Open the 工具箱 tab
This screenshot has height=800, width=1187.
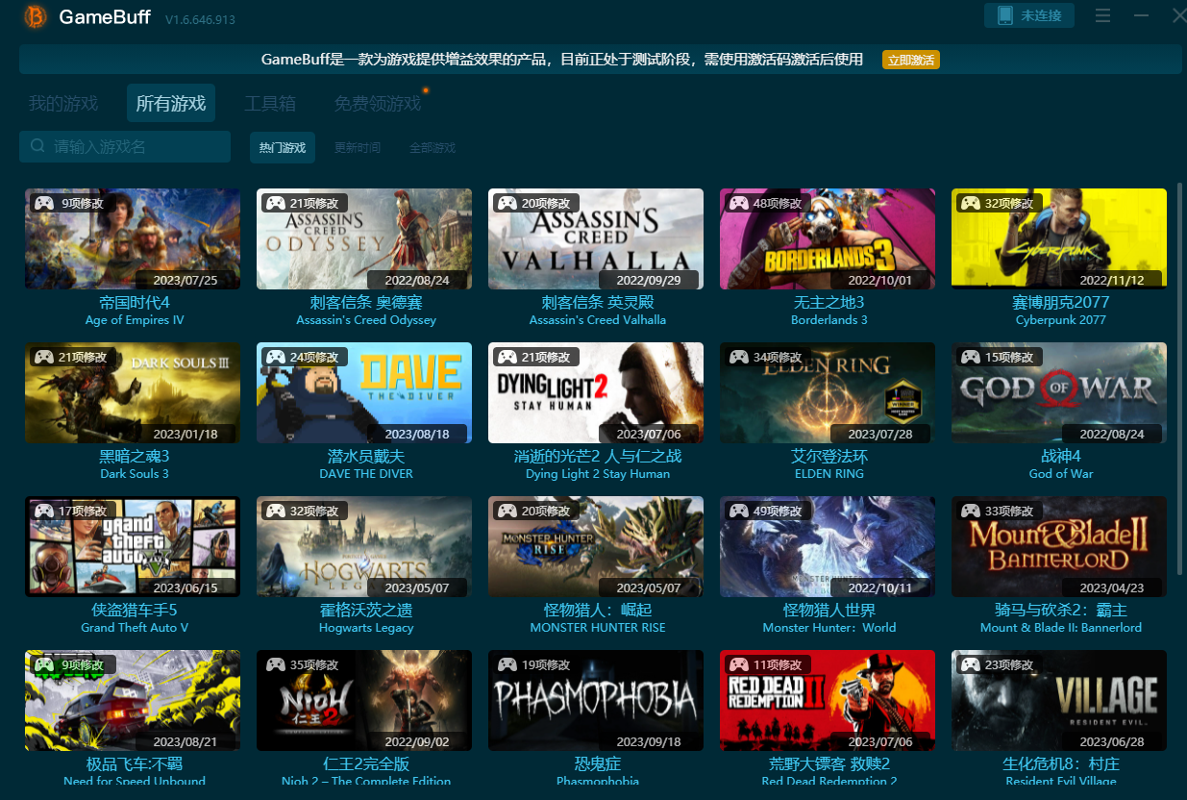[270, 103]
